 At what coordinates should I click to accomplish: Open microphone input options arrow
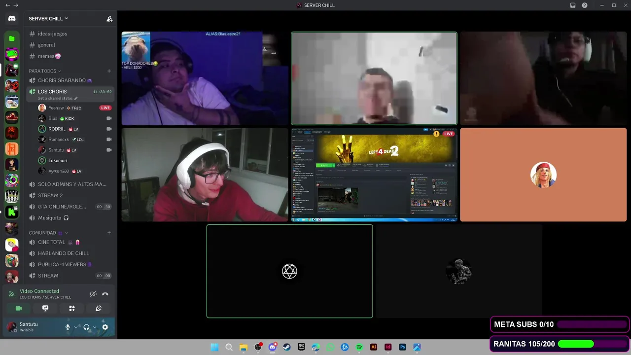tap(76, 327)
